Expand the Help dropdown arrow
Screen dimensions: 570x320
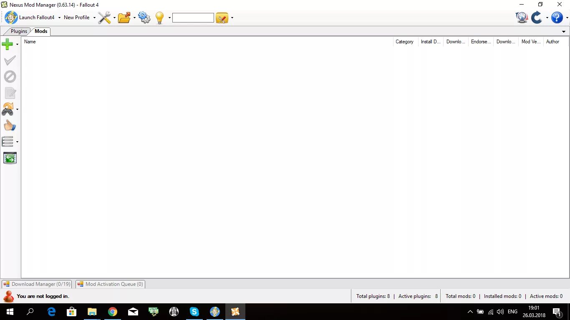coord(567,18)
